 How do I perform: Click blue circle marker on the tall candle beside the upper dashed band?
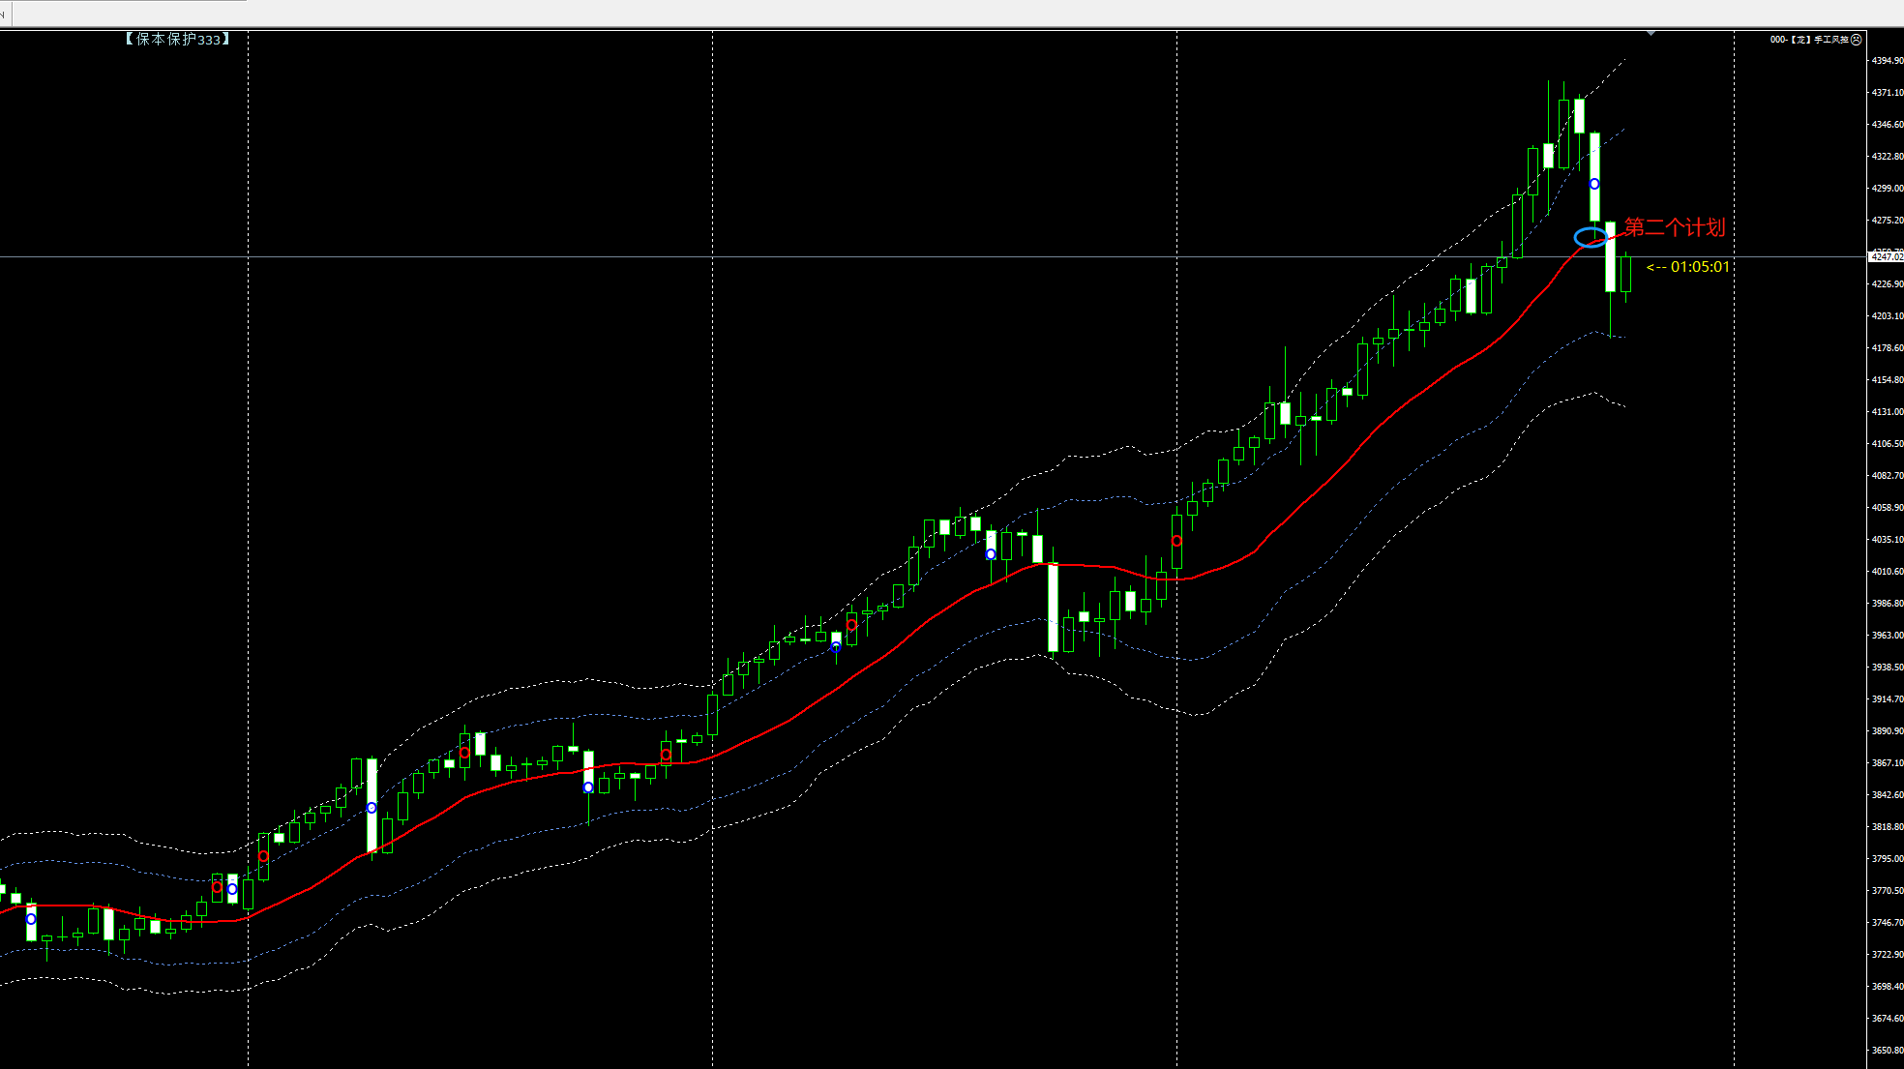pyautogui.click(x=1594, y=184)
